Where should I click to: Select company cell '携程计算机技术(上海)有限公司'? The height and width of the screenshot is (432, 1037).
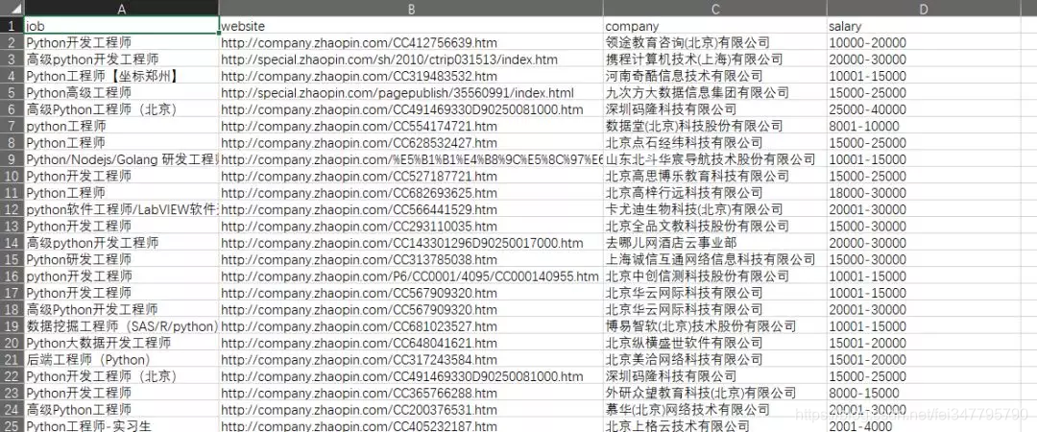pos(715,60)
